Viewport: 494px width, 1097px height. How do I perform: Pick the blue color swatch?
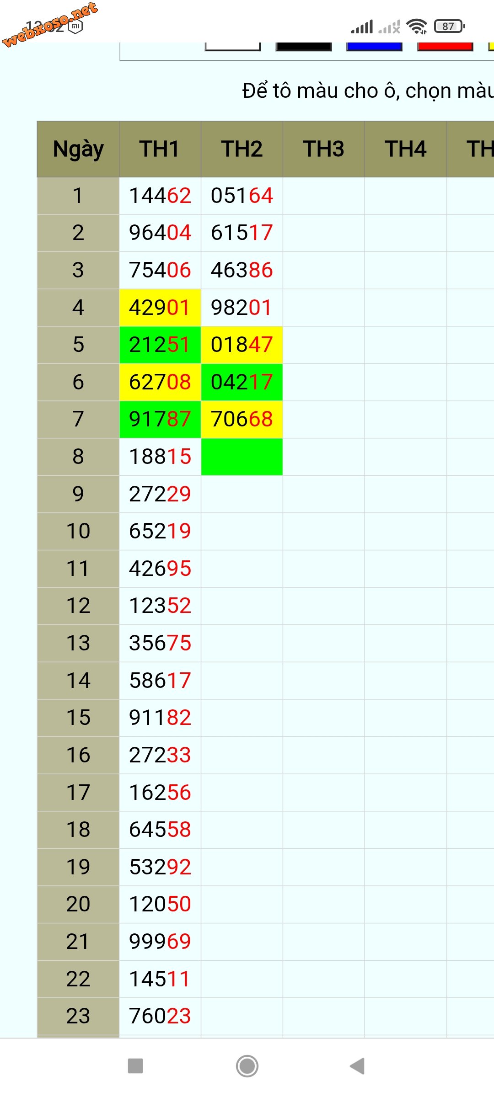click(374, 46)
